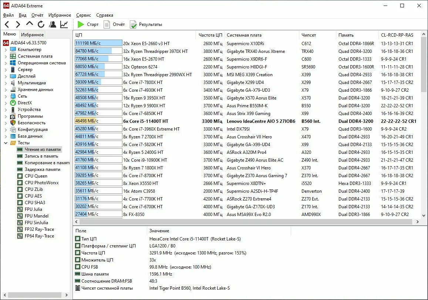Click the 27404 МБ/с result bar
The height and width of the screenshot is (300, 428).
tap(98, 214)
